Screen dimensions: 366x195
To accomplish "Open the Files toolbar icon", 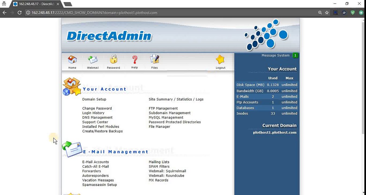I will coord(155,60).
